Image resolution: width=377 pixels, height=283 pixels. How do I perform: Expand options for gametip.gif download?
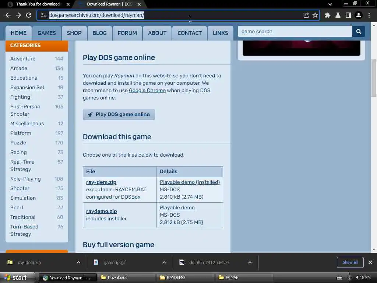point(164,262)
